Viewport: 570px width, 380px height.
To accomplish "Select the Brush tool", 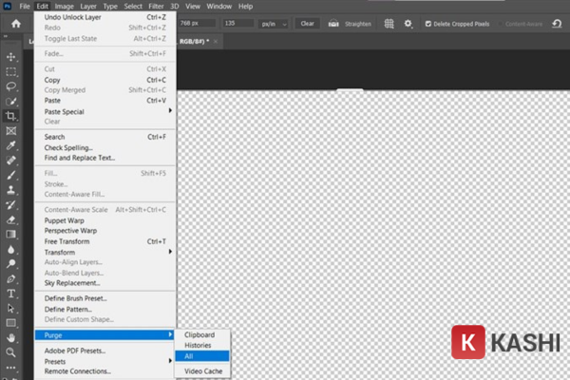I will [10, 175].
